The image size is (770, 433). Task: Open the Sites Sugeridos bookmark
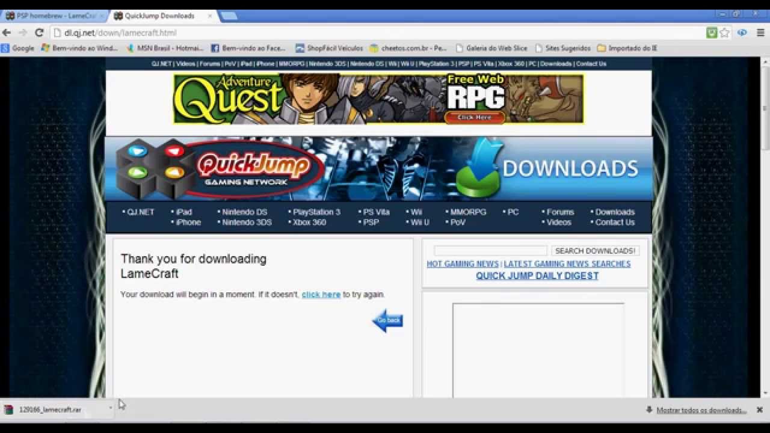click(x=563, y=48)
